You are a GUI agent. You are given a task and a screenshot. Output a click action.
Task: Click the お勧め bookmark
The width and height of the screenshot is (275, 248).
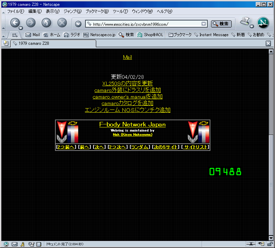pos(256,35)
